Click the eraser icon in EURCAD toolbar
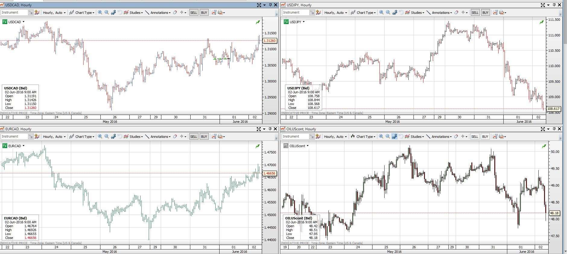This screenshot has width=567, height=254. click(x=175, y=137)
